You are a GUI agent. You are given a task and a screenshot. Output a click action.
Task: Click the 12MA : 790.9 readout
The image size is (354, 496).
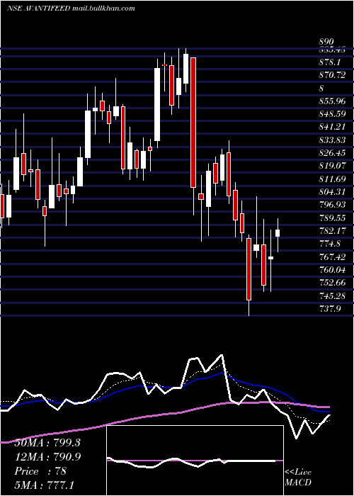(47, 456)
